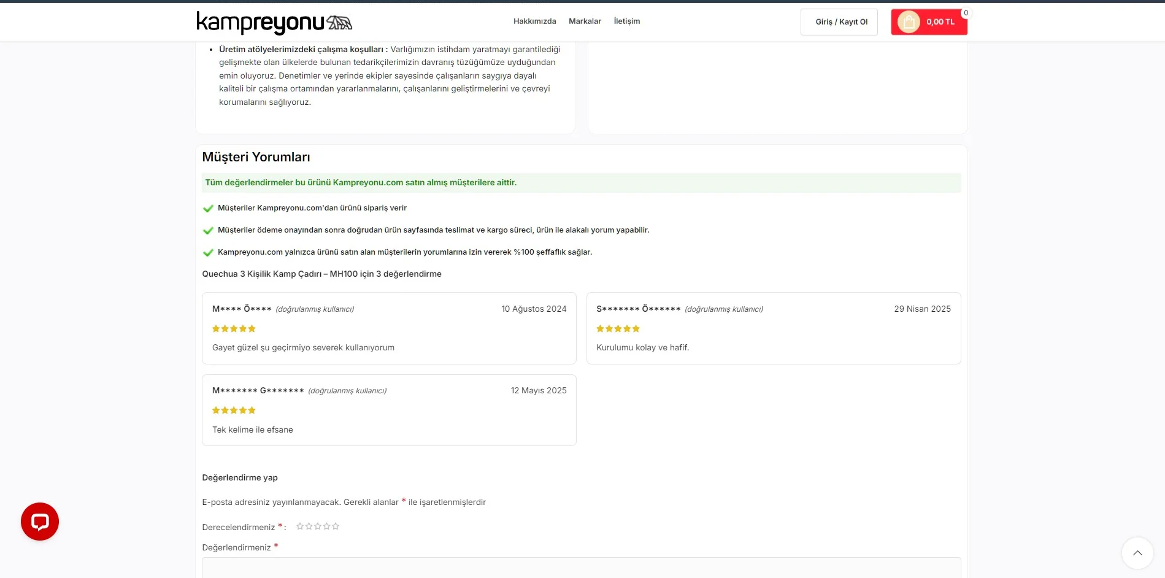Click the Giriş / Kayıt Ol button
Screen dimensions: 1165x578
(x=839, y=22)
